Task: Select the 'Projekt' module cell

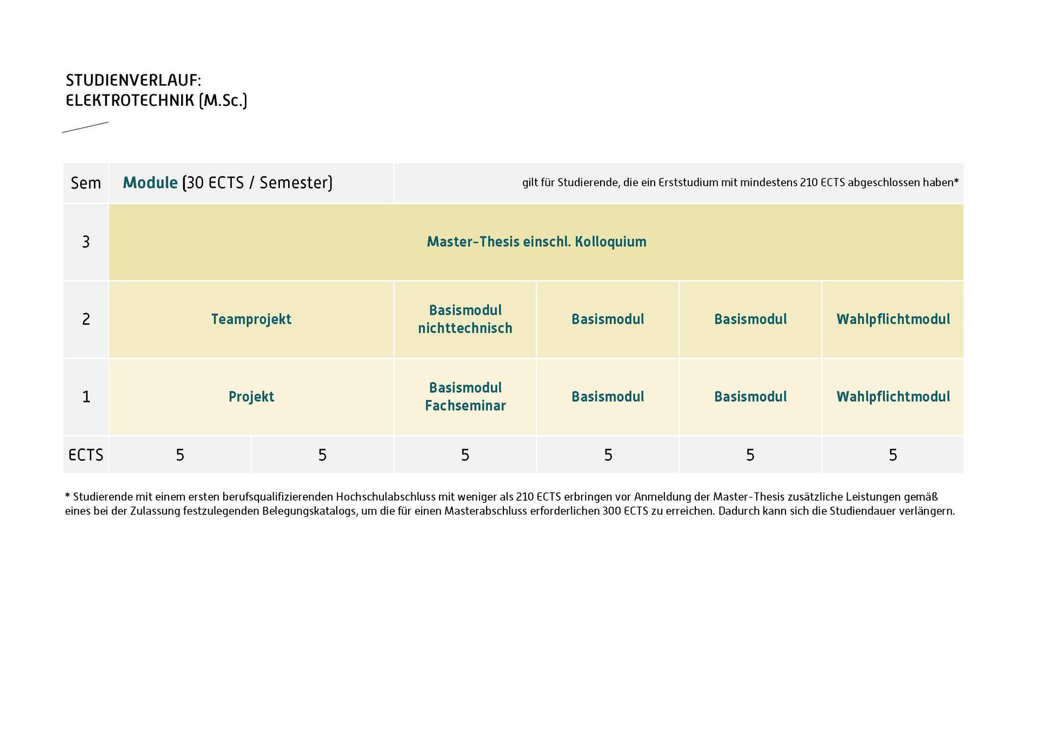Action: tap(251, 397)
